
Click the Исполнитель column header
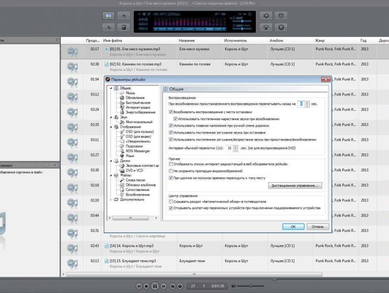(245, 40)
